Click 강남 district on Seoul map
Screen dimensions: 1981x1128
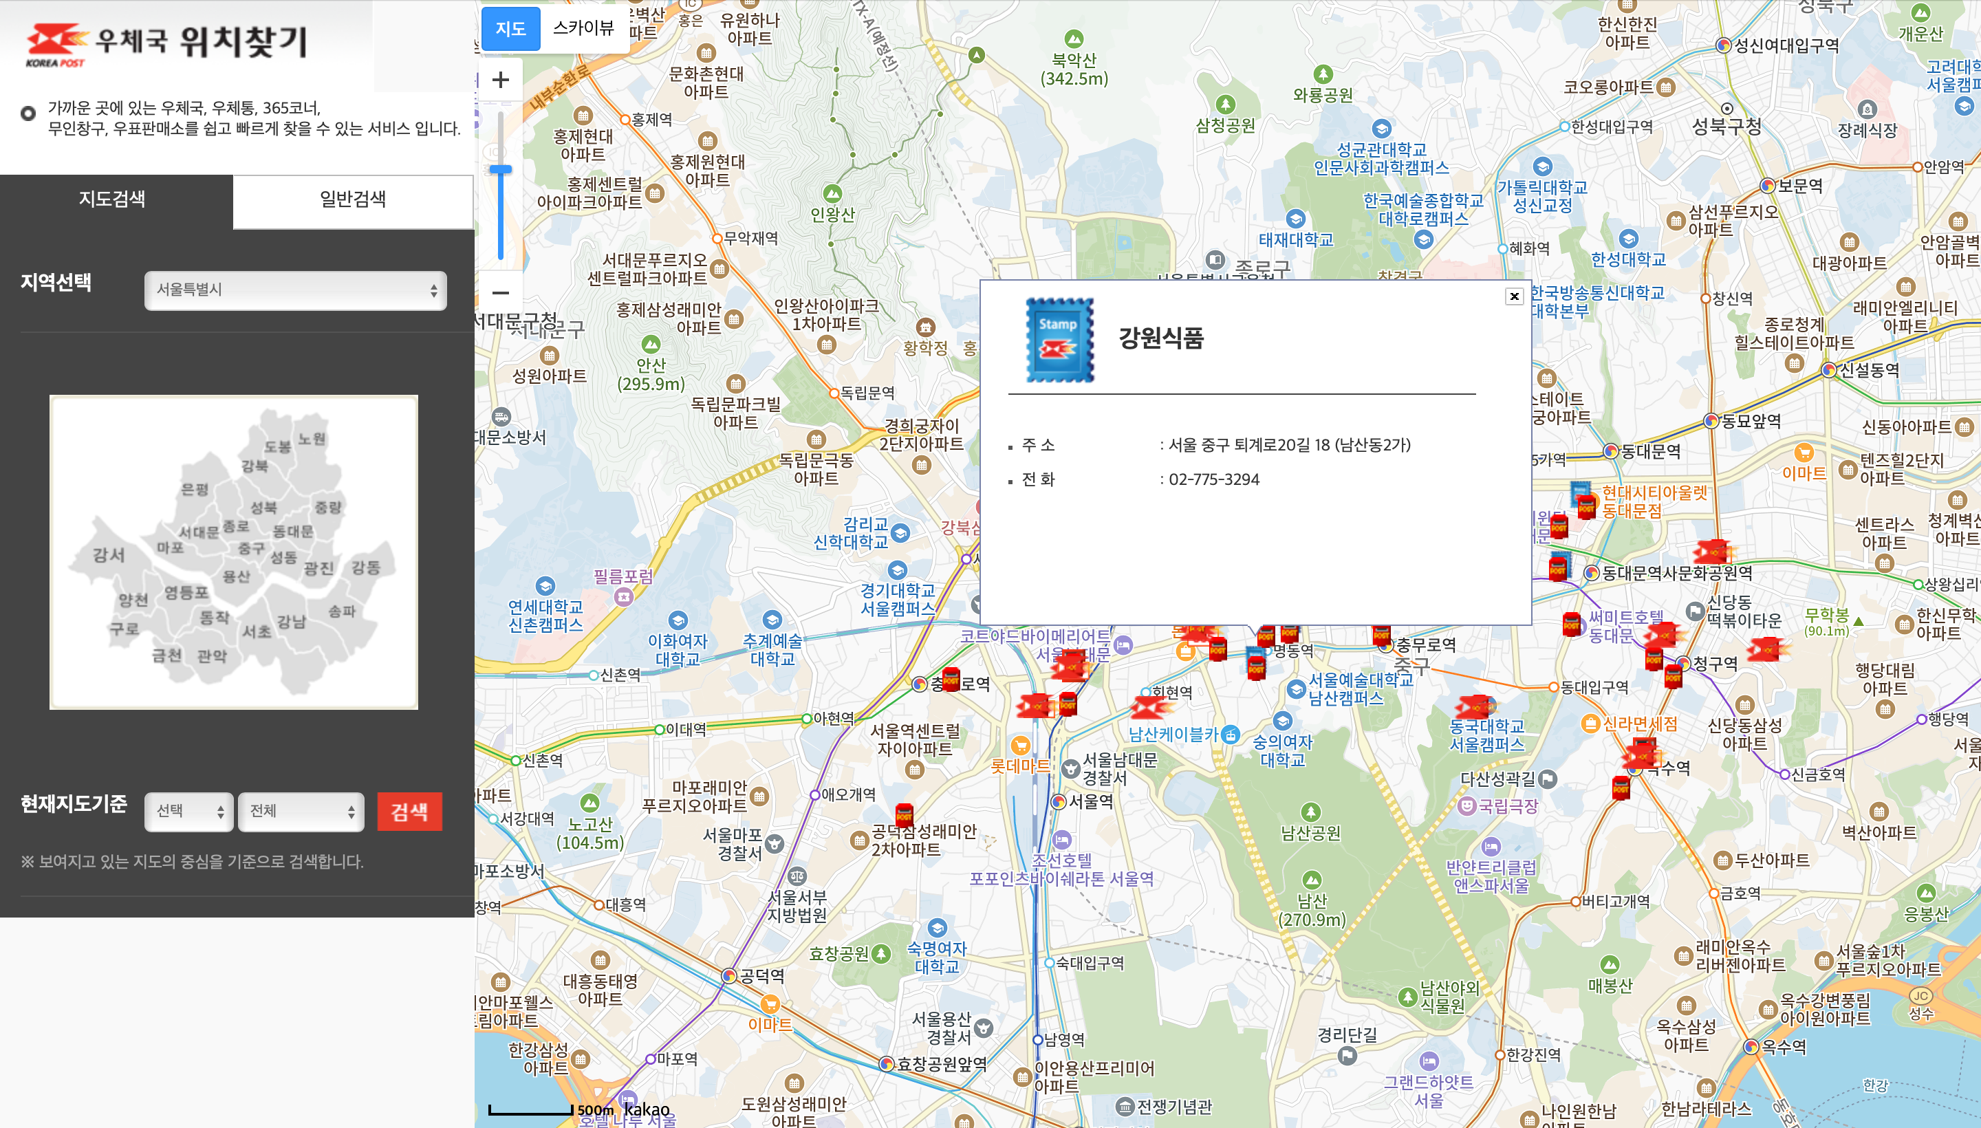(292, 621)
